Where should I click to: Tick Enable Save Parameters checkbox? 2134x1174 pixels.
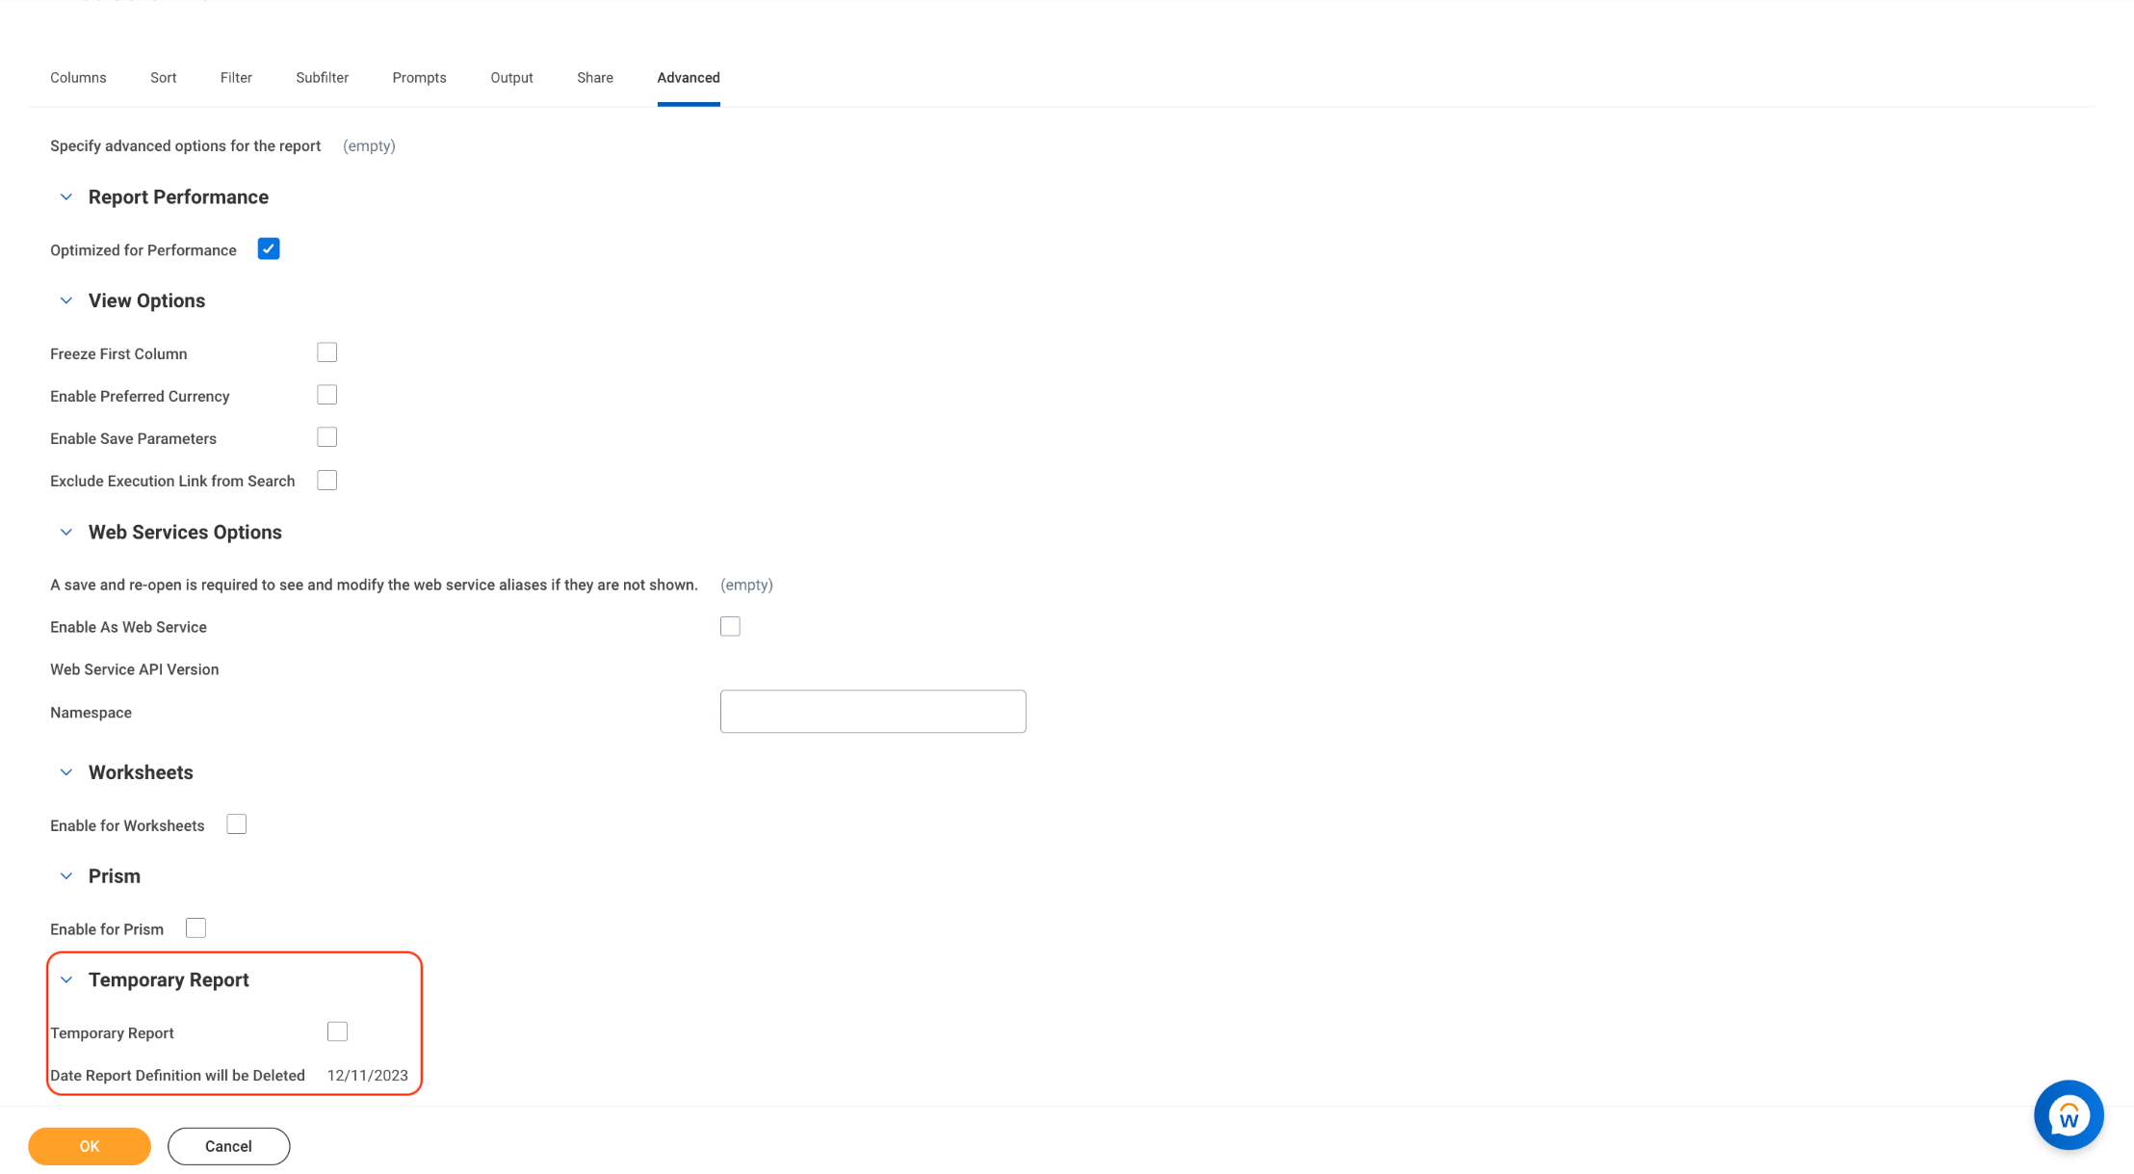click(x=327, y=437)
